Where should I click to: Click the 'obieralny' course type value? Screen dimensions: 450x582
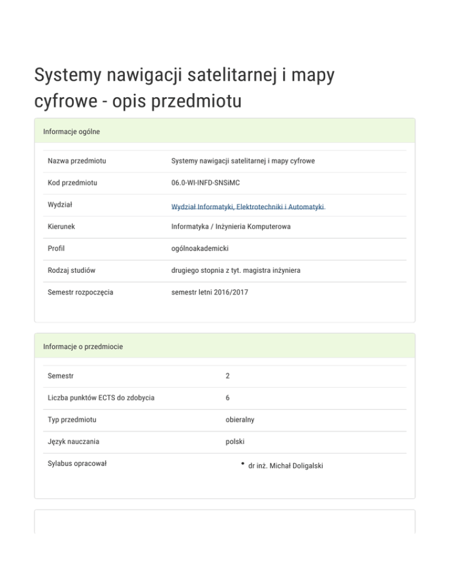pyautogui.click(x=240, y=420)
